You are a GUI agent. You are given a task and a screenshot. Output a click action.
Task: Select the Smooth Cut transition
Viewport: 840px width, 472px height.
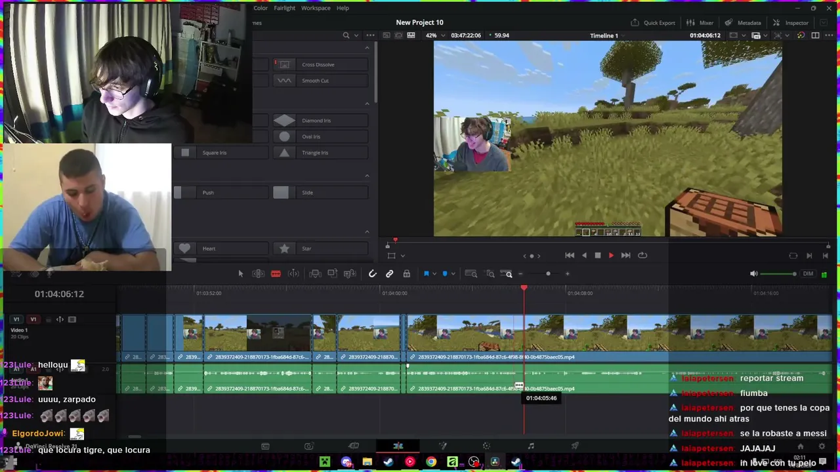coord(320,81)
